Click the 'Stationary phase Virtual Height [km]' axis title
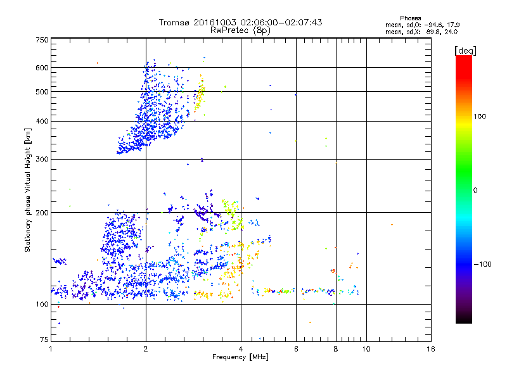 (28, 190)
